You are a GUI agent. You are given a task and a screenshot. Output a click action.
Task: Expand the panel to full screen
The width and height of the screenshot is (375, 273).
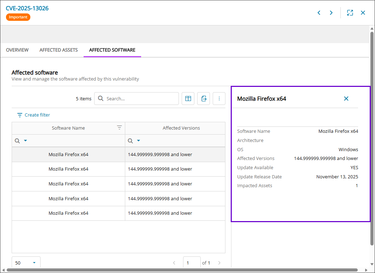pyautogui.click(x=350, y=13)
